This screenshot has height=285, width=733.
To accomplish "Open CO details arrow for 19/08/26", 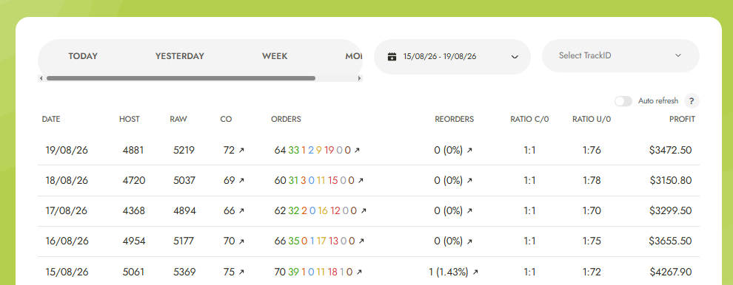I will (x=241, y=150).
